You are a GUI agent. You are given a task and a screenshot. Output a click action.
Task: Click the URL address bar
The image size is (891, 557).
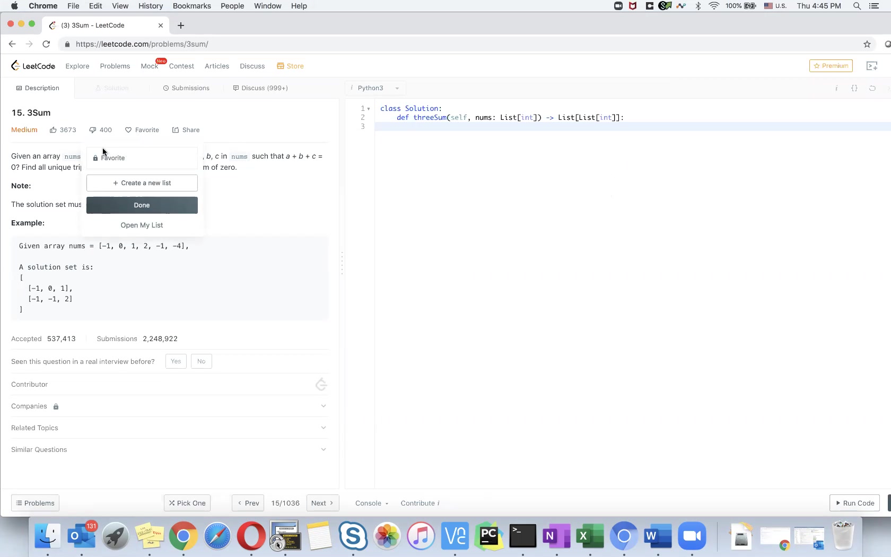(467, 44)
